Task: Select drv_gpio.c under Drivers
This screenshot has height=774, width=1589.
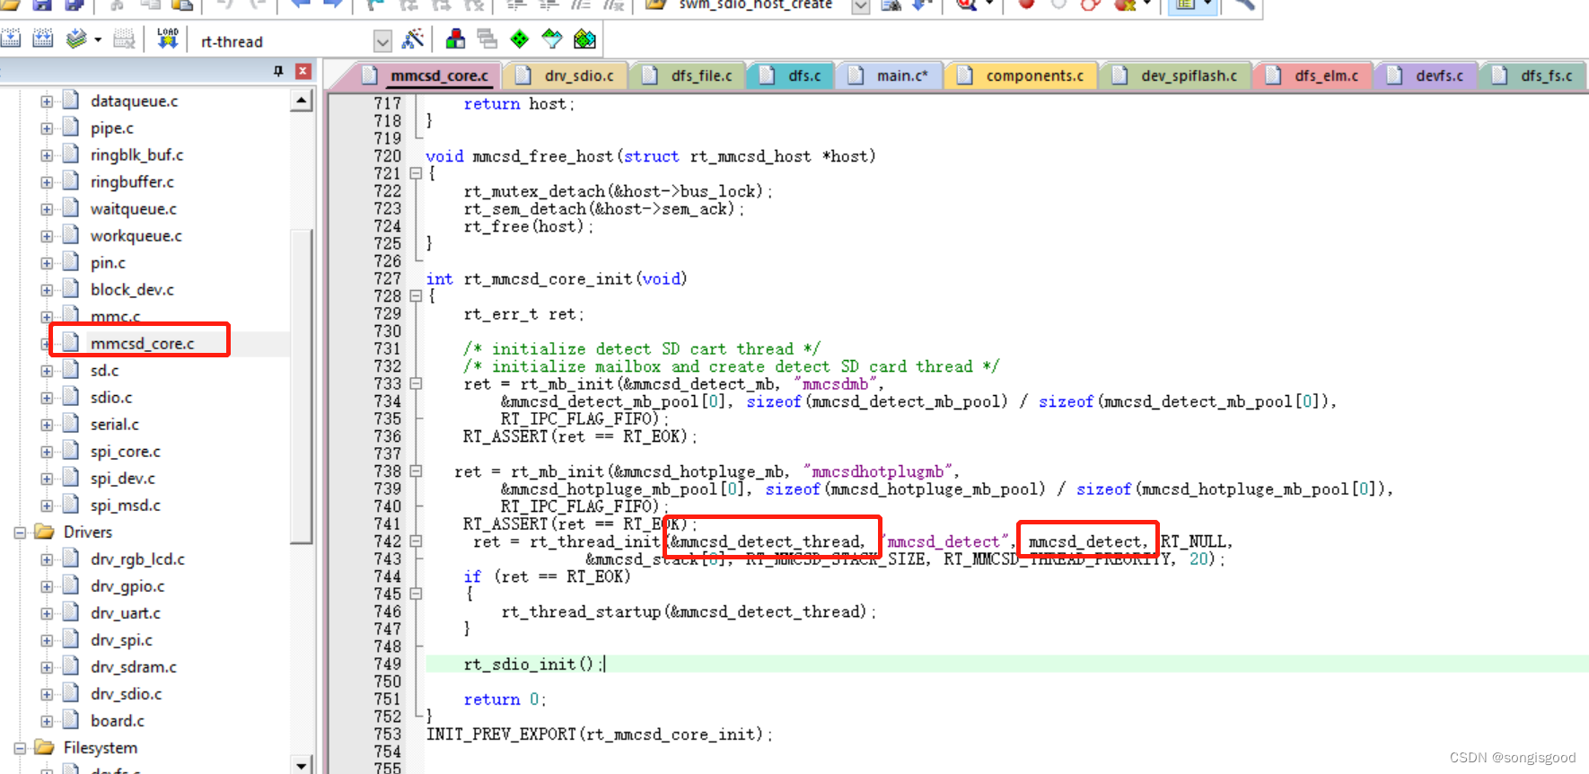Action: [127, 586]
